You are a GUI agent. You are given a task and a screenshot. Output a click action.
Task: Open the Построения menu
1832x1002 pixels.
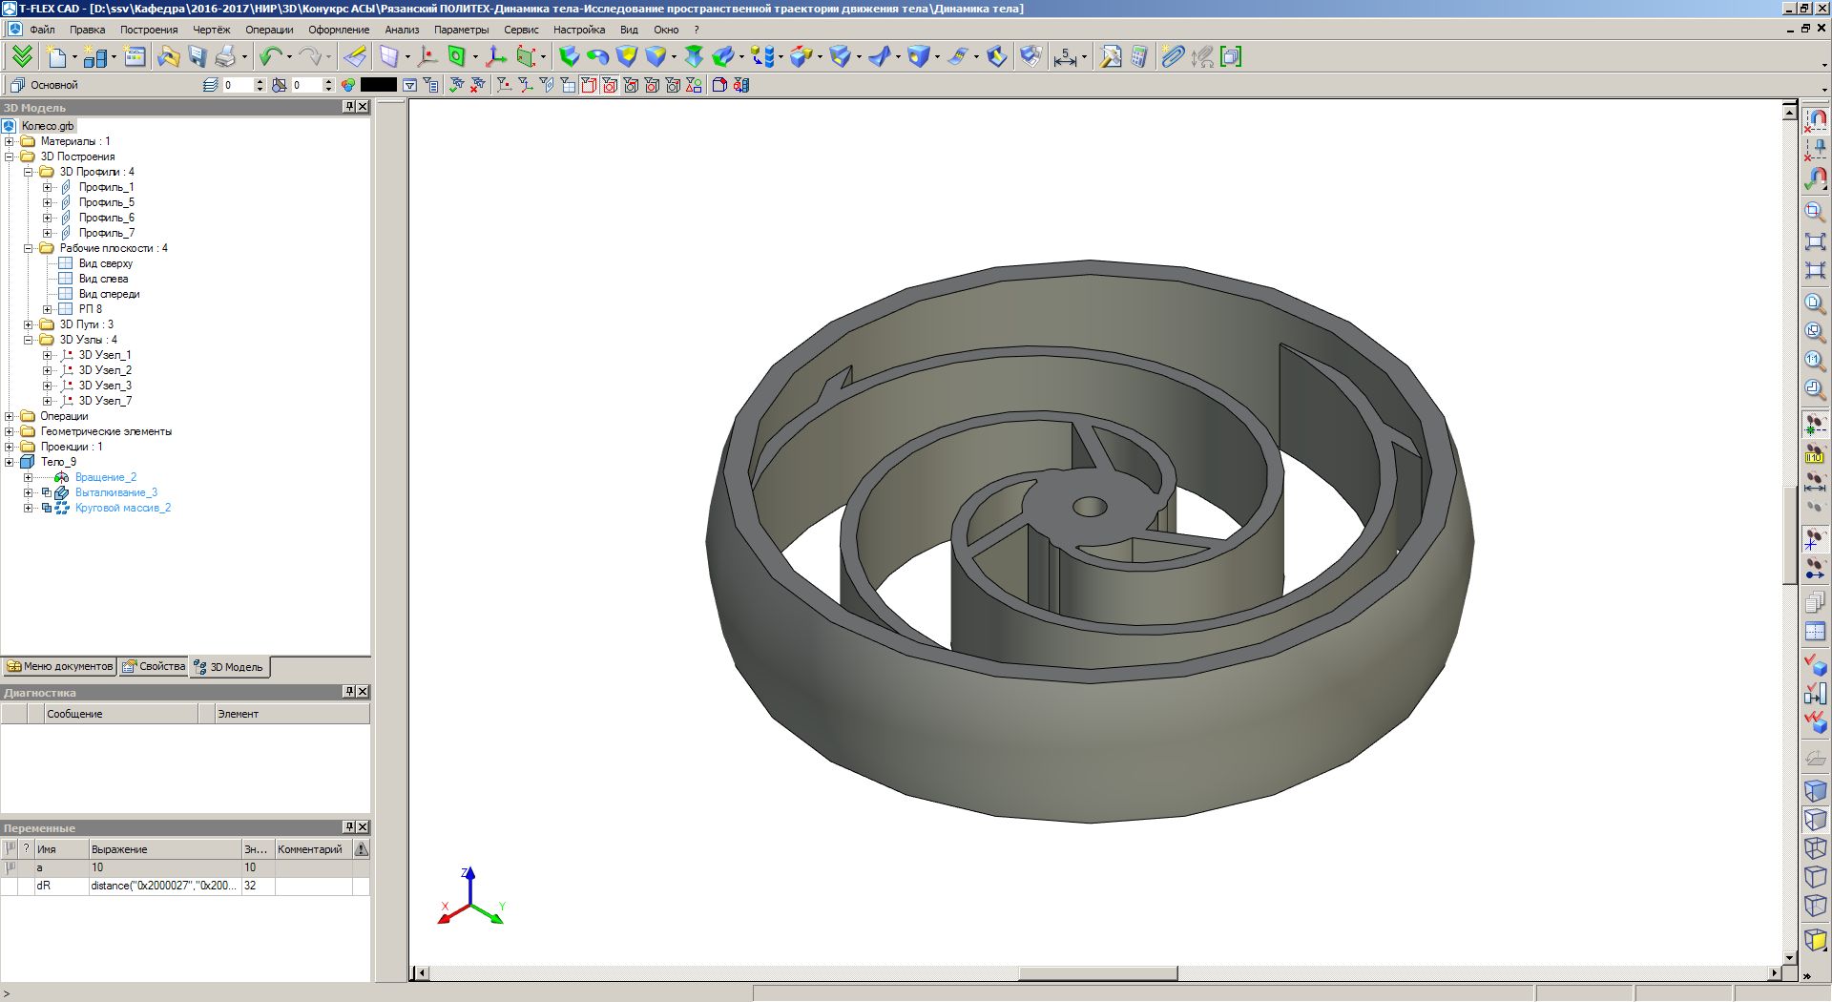pyautogui.click(x=149, y=30)
